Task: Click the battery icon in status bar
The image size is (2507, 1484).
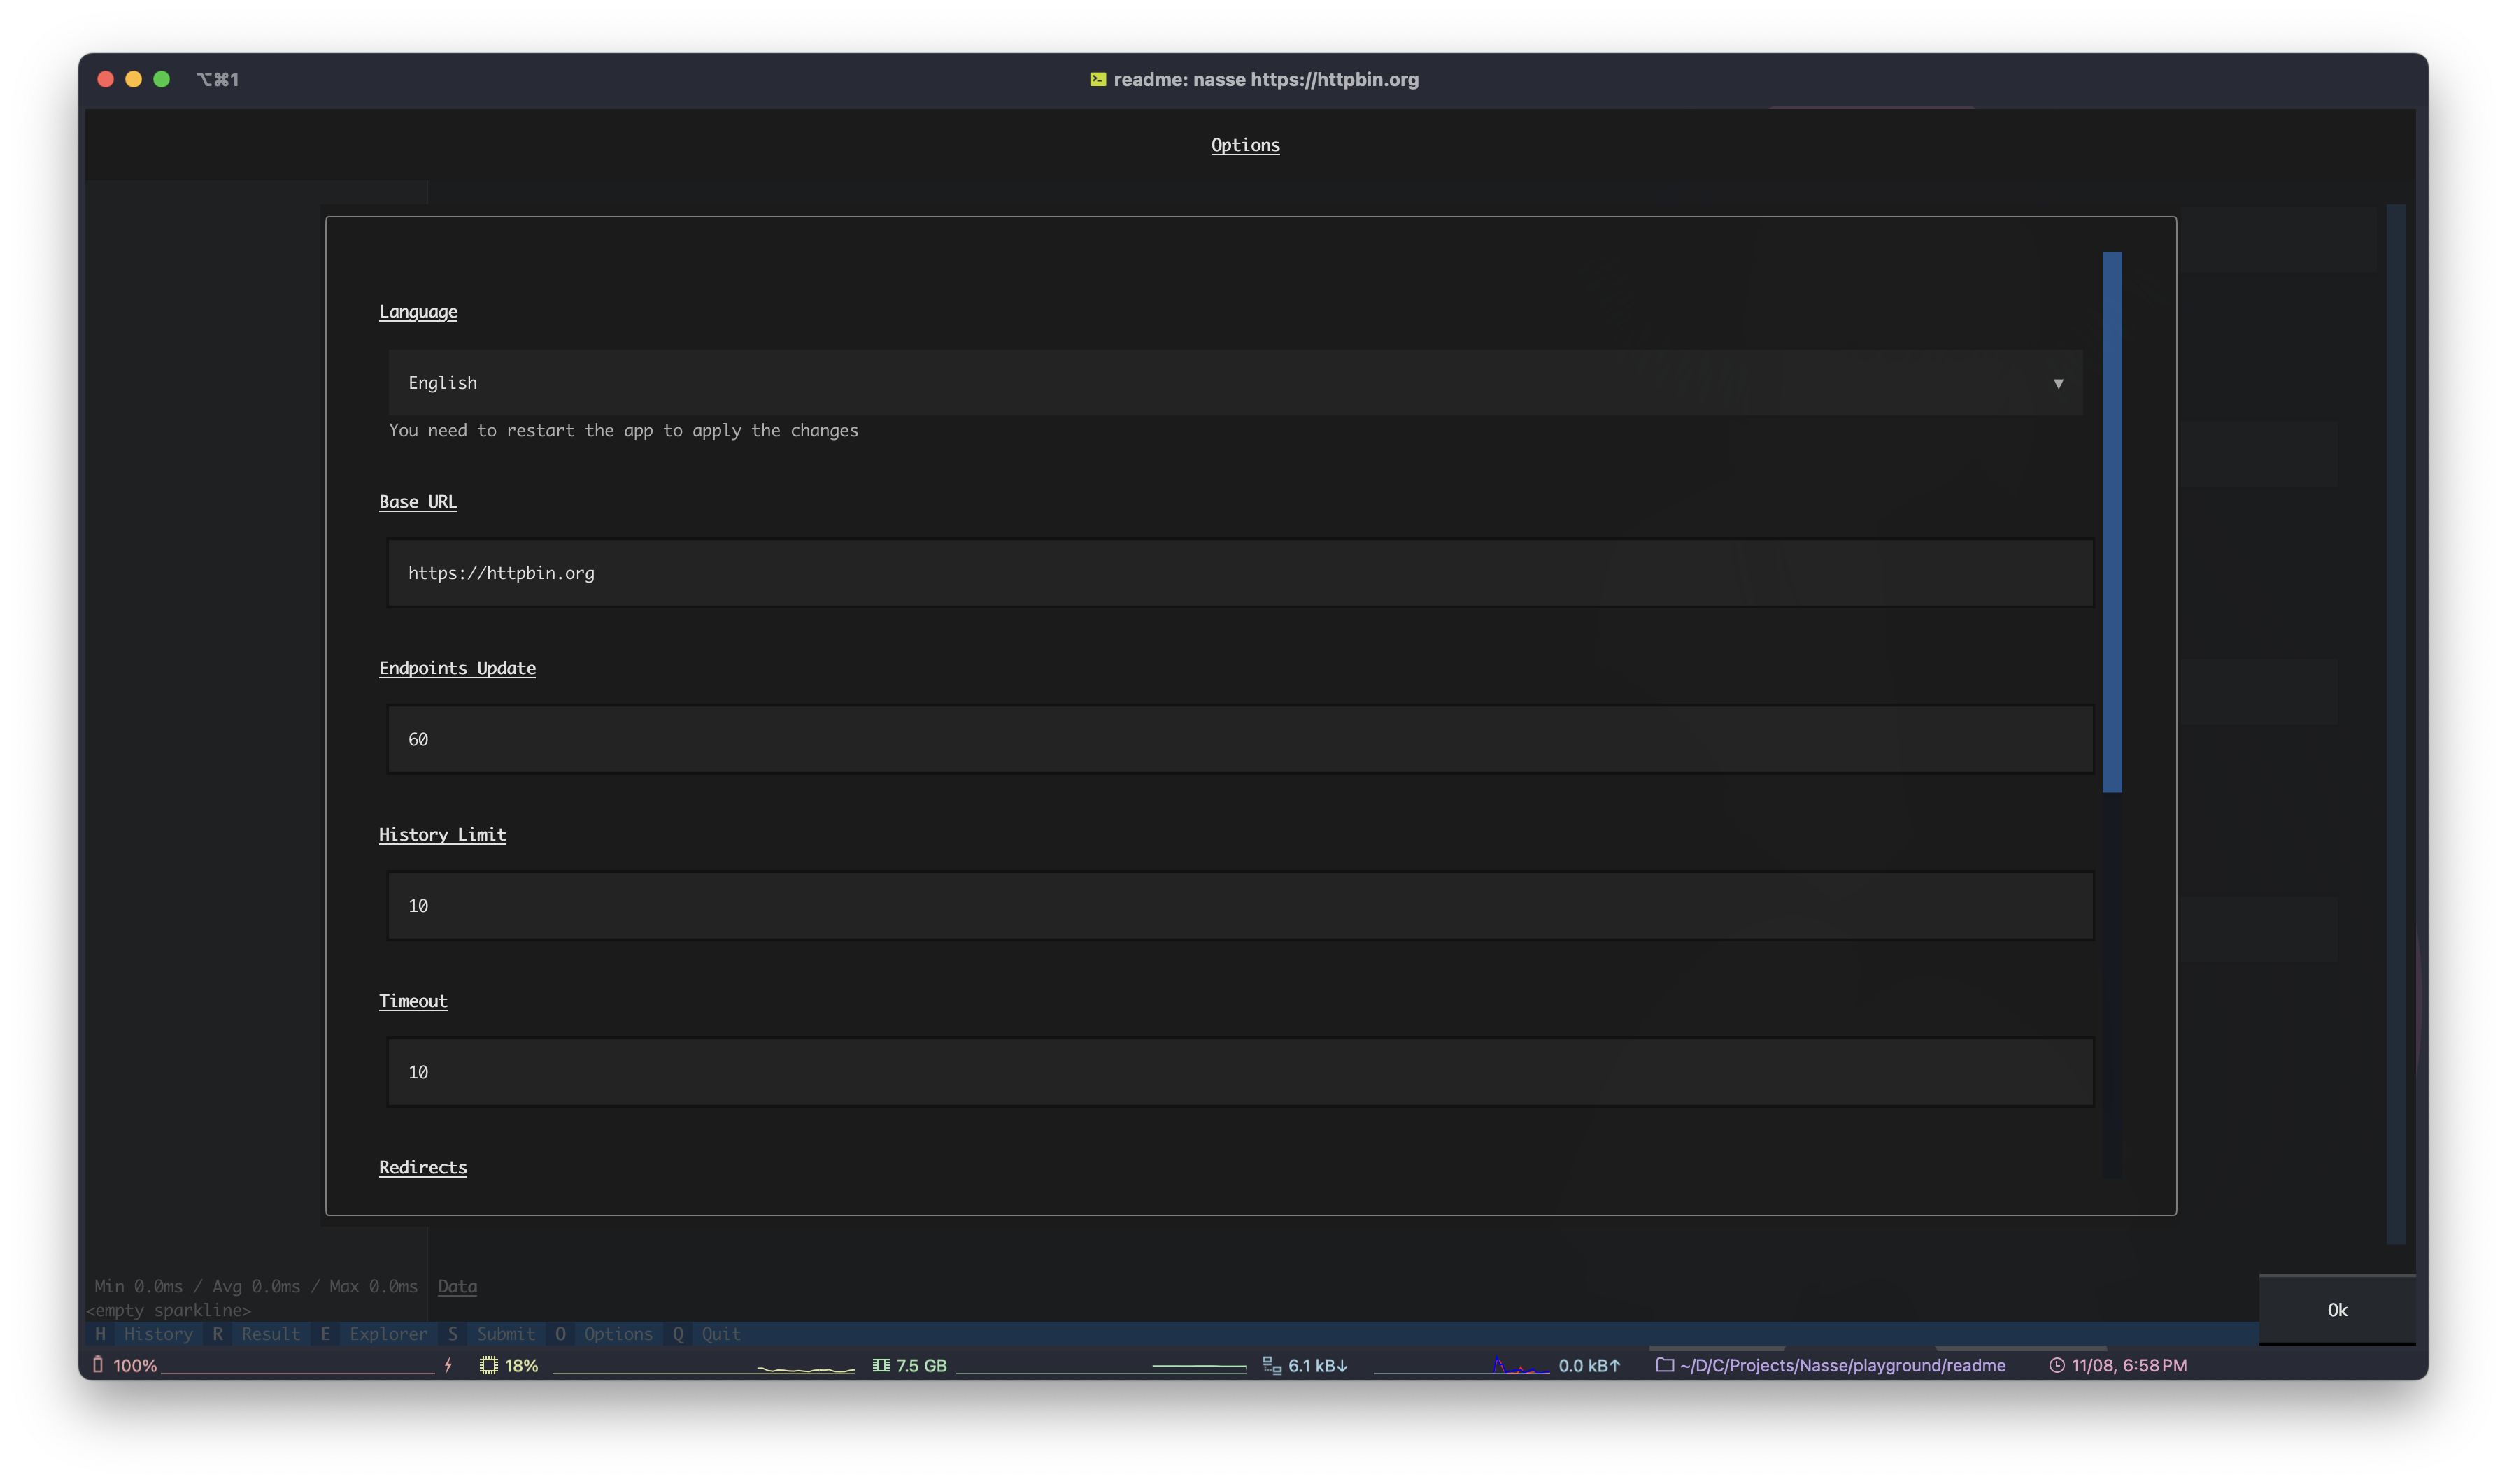Action: 98,1364
